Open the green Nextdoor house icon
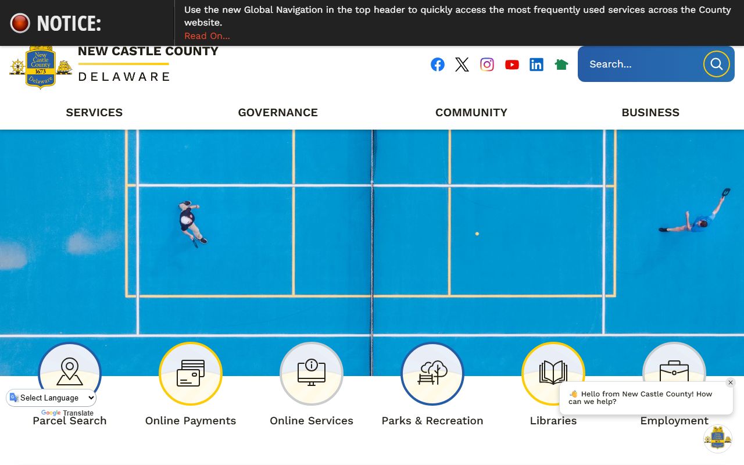 click(561, 65)
